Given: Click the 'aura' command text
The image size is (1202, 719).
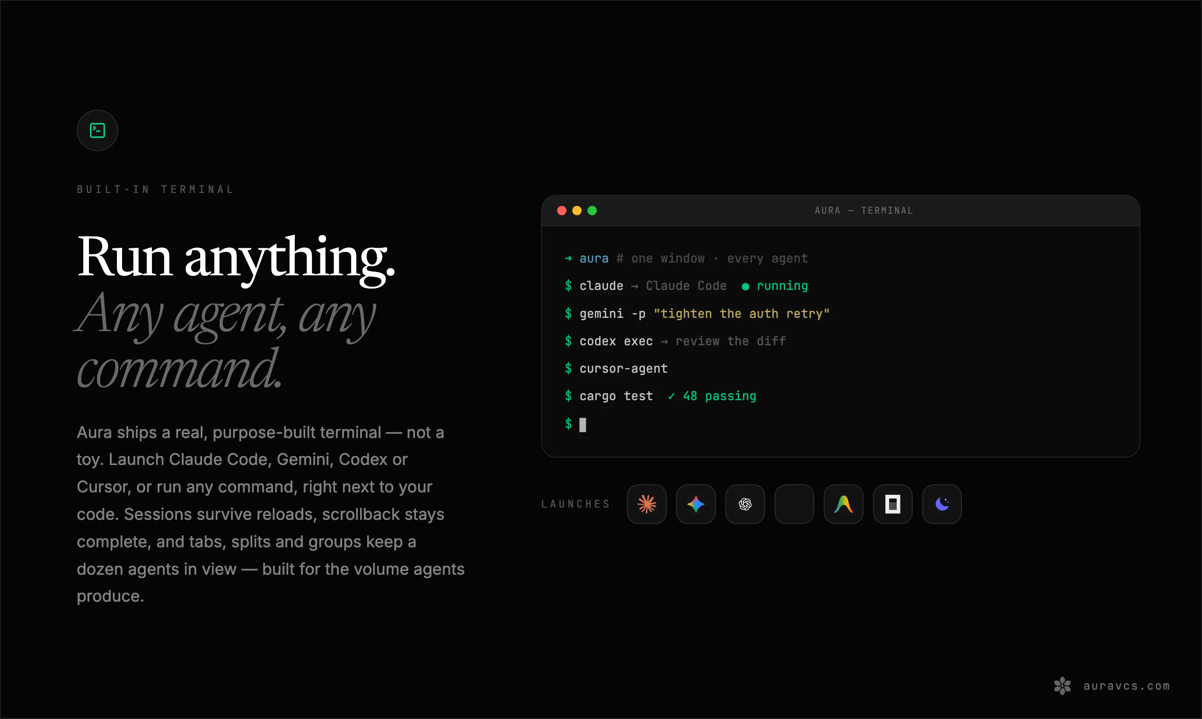Looking at the screenshot, I should pos(594,258).
